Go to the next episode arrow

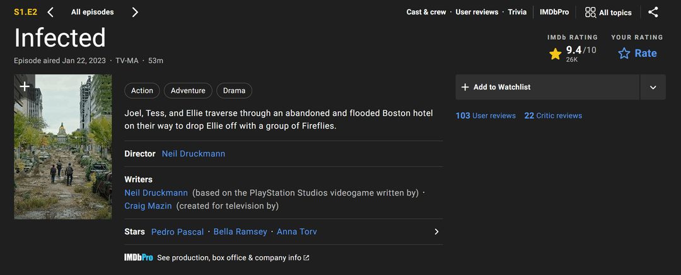135,12
